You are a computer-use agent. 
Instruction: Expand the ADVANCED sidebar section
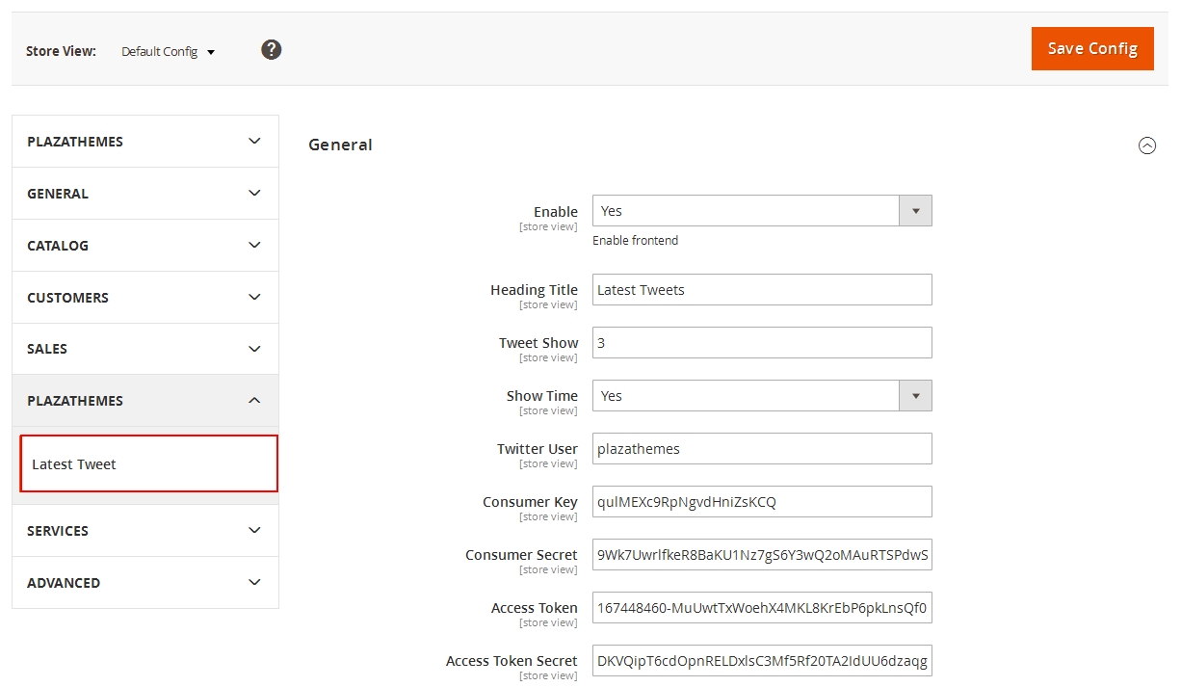pyautogui.click(x=144, y=583)
